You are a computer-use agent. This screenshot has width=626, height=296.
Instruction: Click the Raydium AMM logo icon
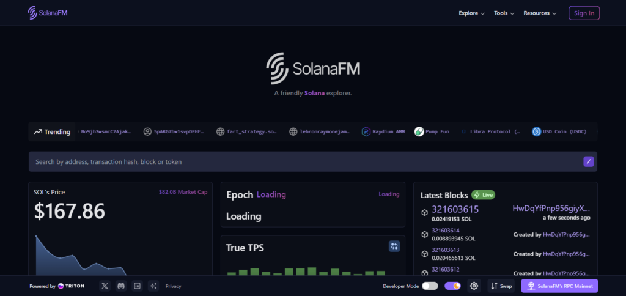(366, 131)
